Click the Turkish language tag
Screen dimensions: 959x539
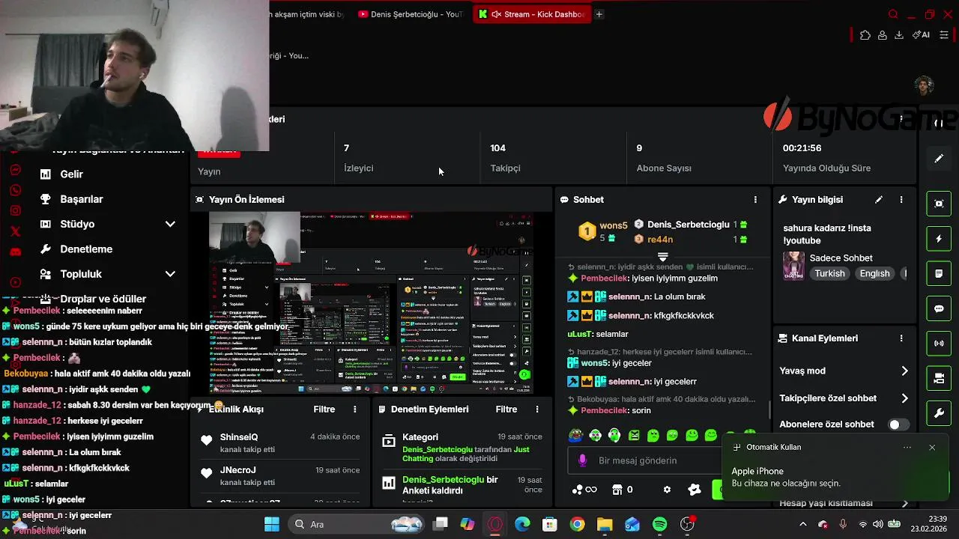coord(829,274)
